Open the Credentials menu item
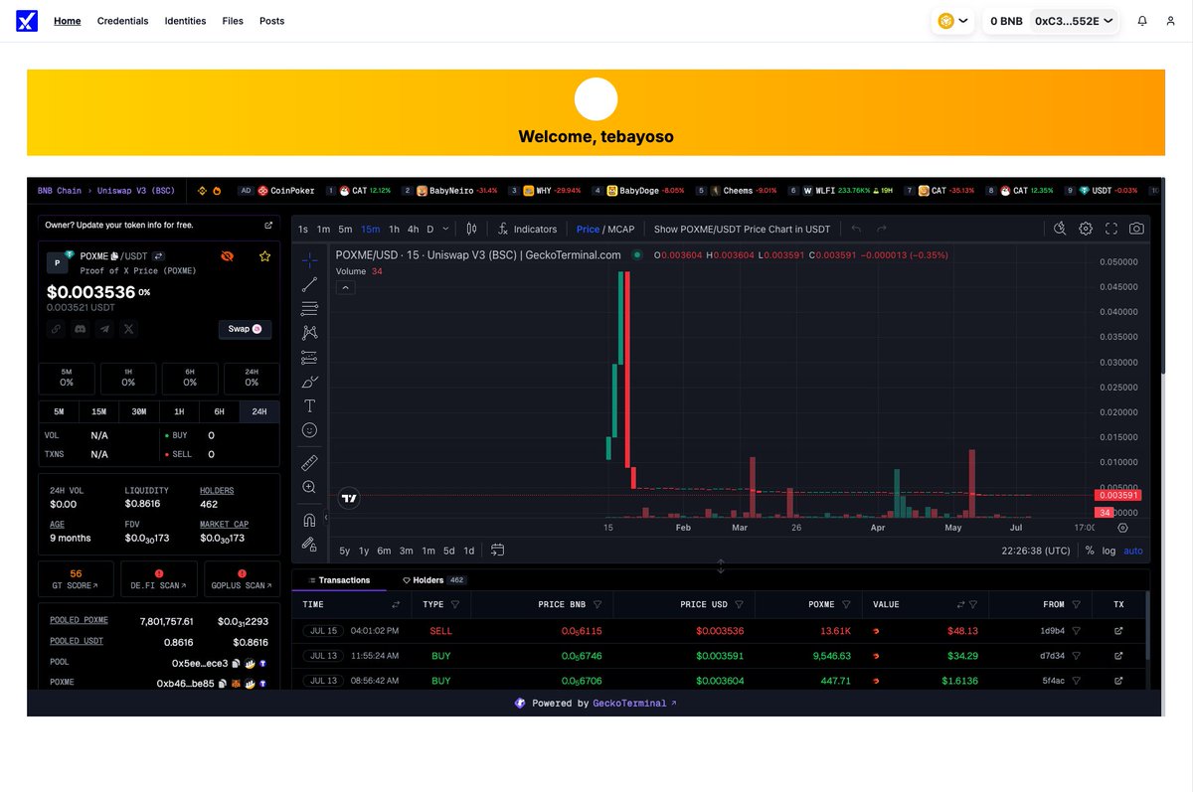This screenshot has width=1193, height=792. point(122,20)
